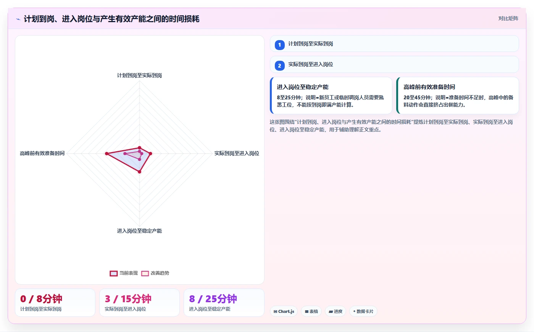Click the 进度 tag
This screenshot has width=534, height=332.
click(336, 311)
